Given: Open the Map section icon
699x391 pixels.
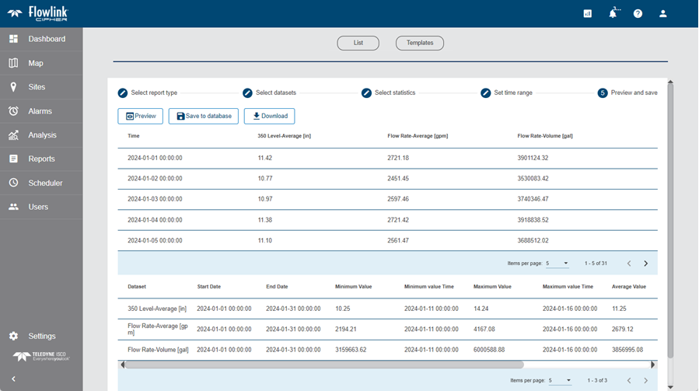Looking at the screenshot, I should [13, 63].
